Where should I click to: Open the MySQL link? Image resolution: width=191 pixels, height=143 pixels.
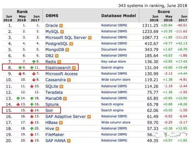pos(52,32)
